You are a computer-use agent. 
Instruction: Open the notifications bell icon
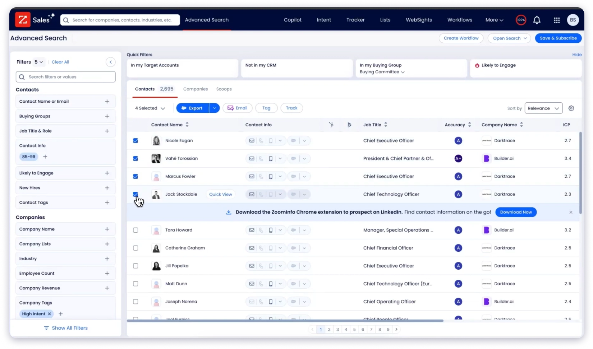coord(537,20)
